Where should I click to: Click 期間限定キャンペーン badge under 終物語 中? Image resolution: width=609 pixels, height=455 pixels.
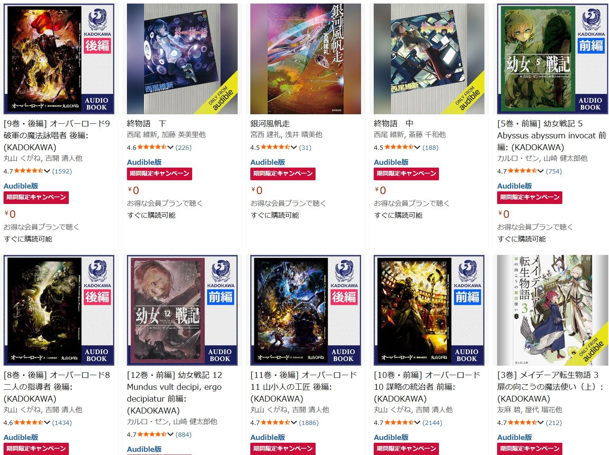coord(406,174)
